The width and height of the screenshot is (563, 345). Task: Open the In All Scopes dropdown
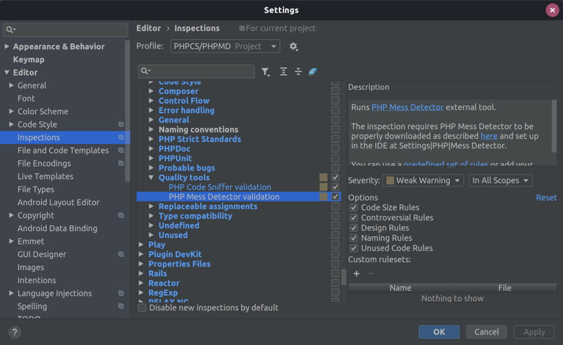tap(500, 180)
